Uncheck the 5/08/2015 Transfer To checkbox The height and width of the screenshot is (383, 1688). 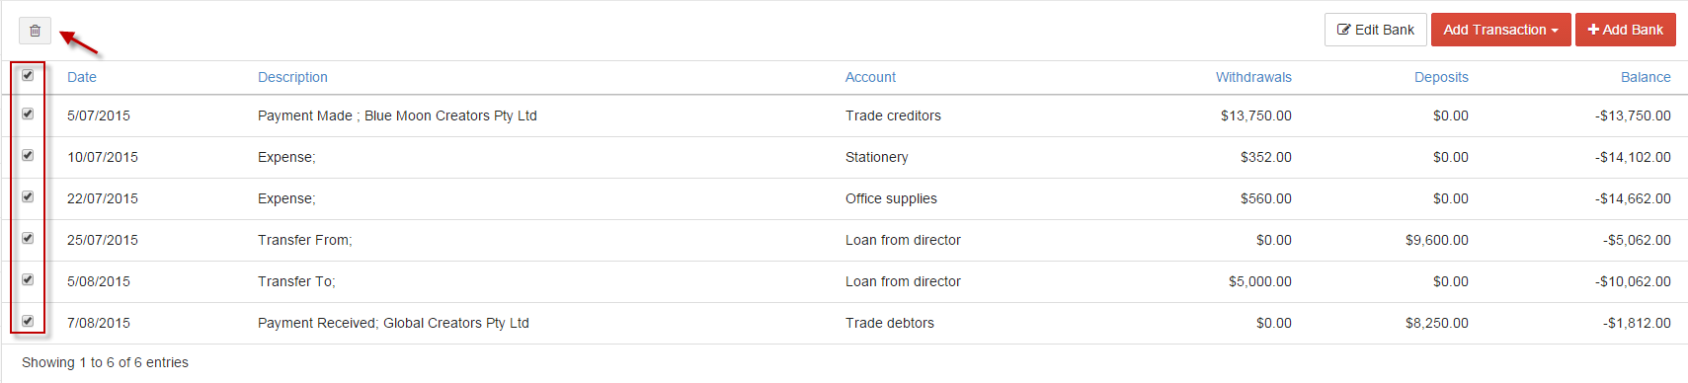[x=28, y=279]
